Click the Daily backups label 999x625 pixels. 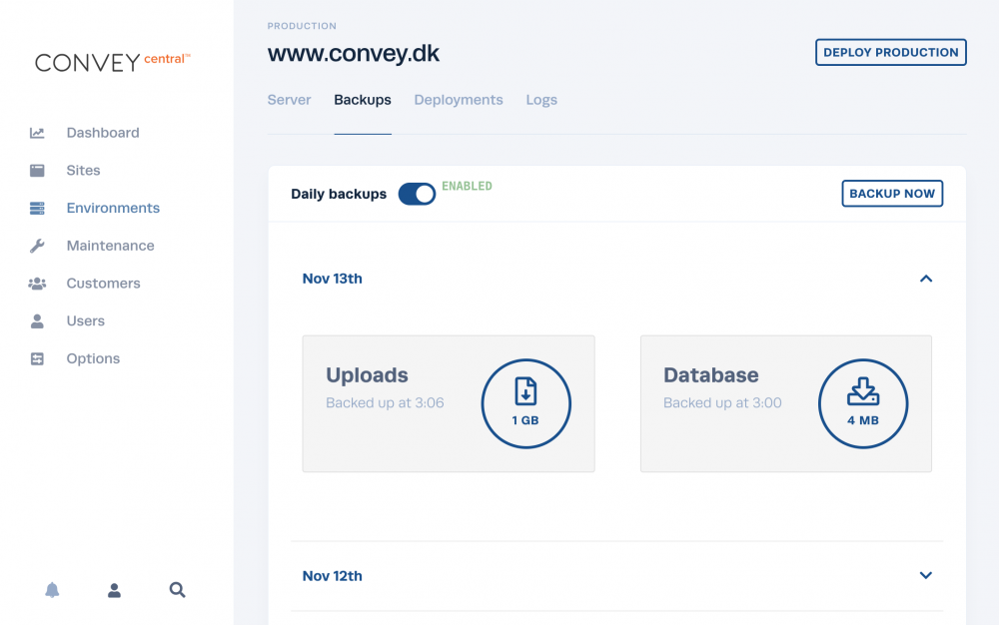pyautogui.click(x=339, y=194)
